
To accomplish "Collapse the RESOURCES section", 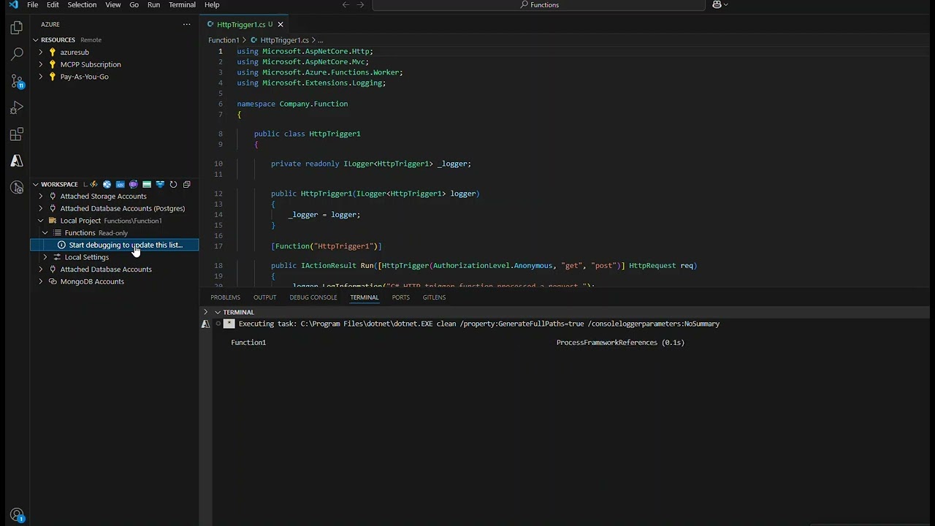I will (x=35, y=39).
